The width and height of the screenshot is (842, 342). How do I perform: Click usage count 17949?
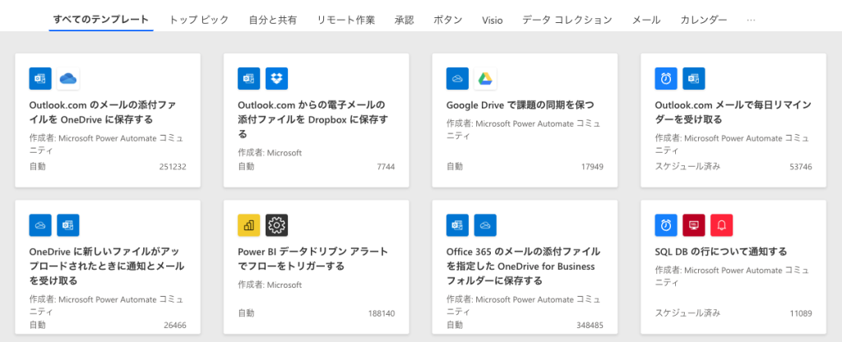tap(592, 166)
